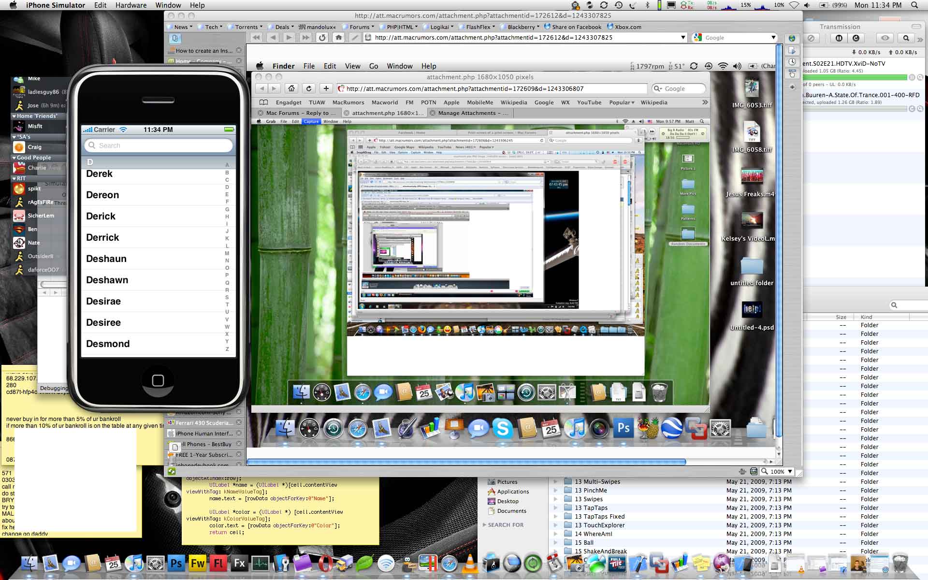Open iTunes from the bottom Dock
928x580 pixels.
(134, 563)
